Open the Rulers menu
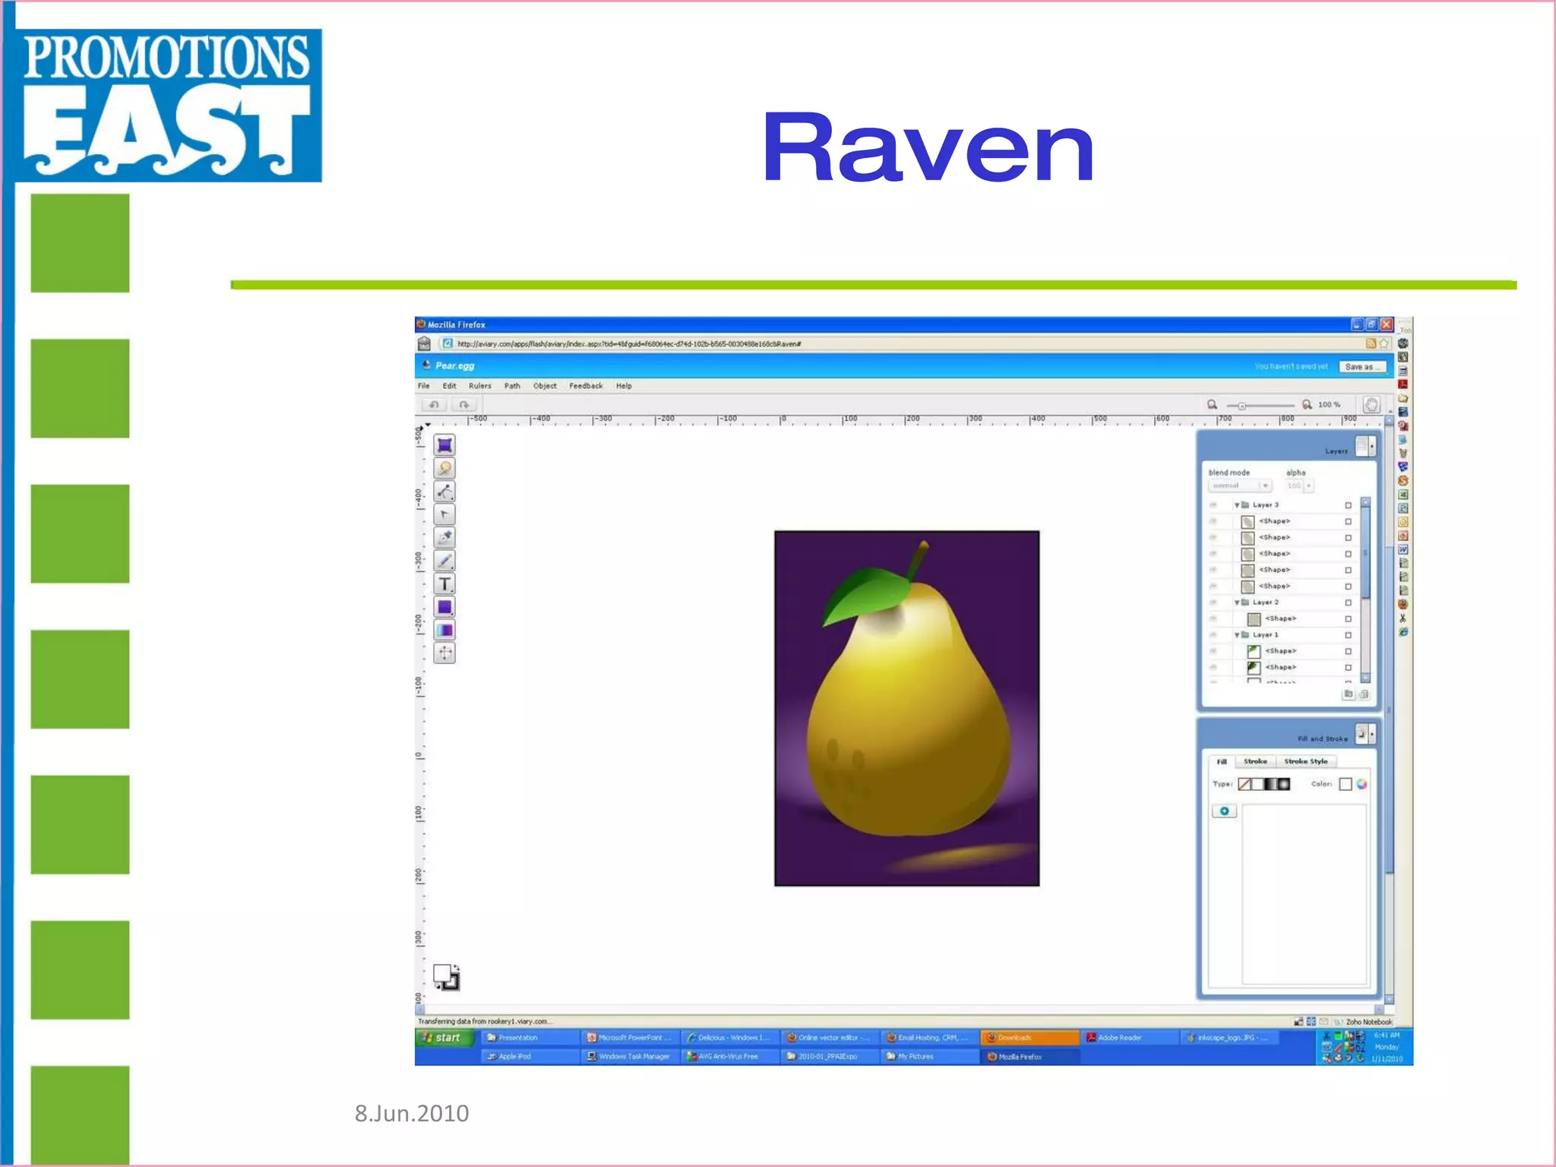This screenshot has width=1556, height=1167. 480,386
